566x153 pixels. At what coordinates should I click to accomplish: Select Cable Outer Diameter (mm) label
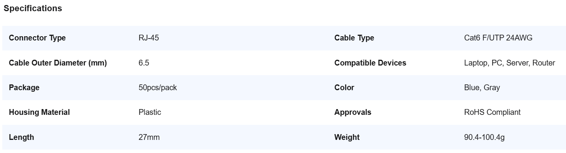coord(58,63)
